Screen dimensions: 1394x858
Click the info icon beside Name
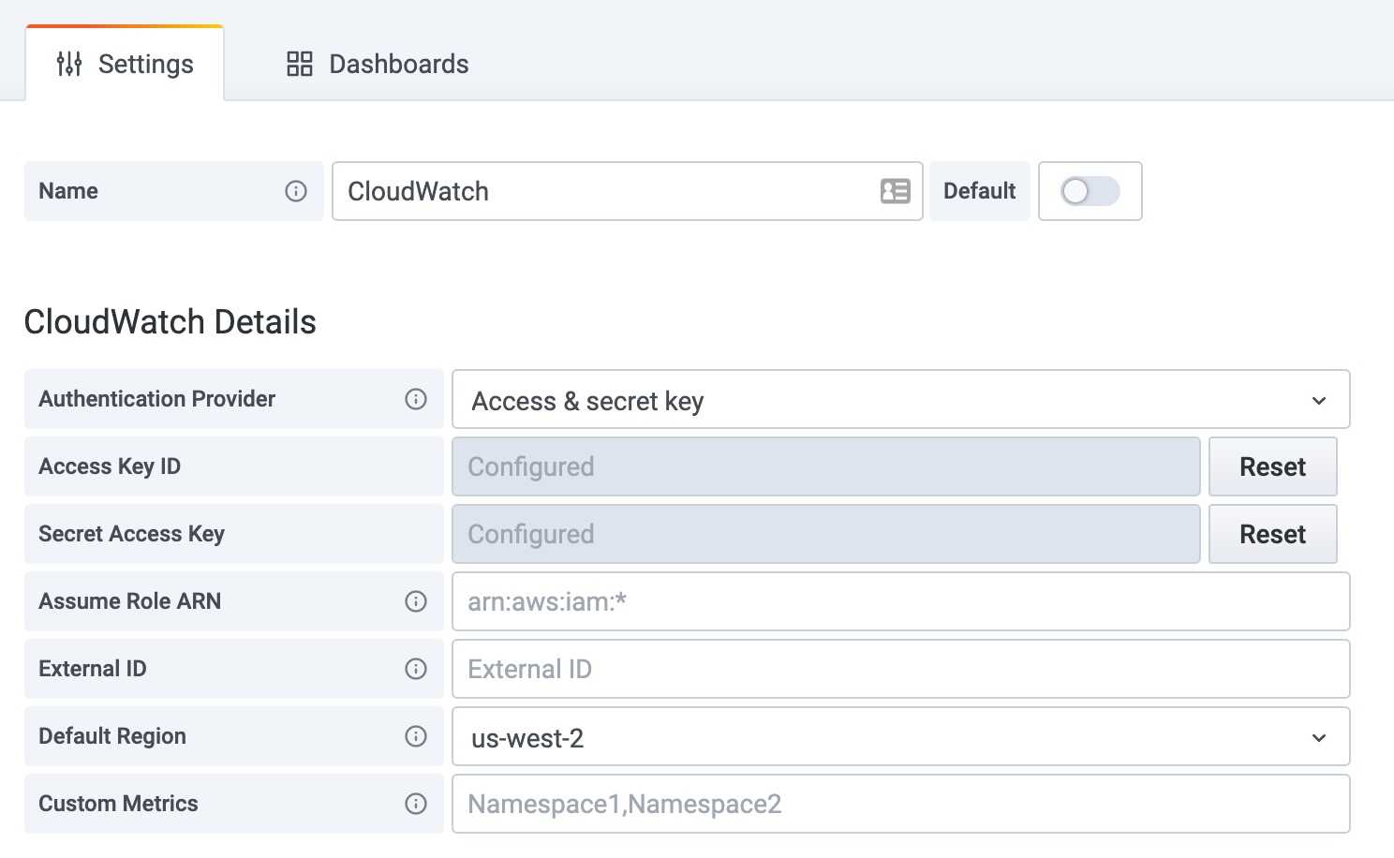(x=296, y=191)
